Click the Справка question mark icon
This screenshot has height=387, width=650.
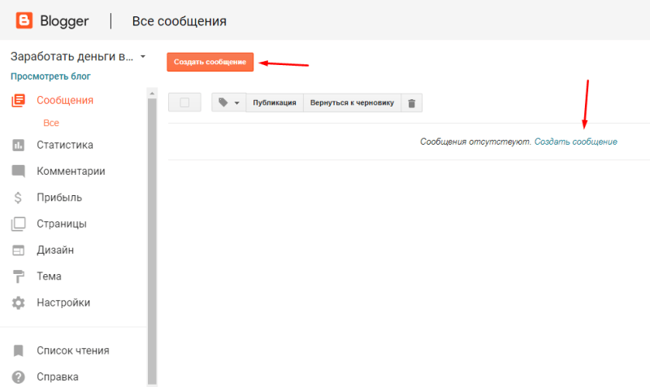click(18, 377)
